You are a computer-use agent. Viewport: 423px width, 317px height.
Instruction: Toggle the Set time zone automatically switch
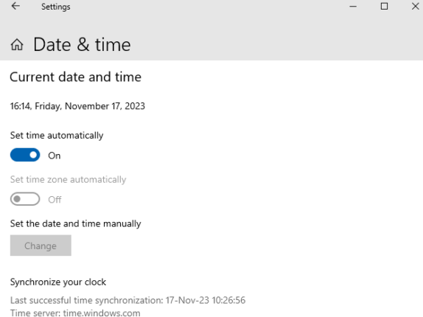click(25, 199)
